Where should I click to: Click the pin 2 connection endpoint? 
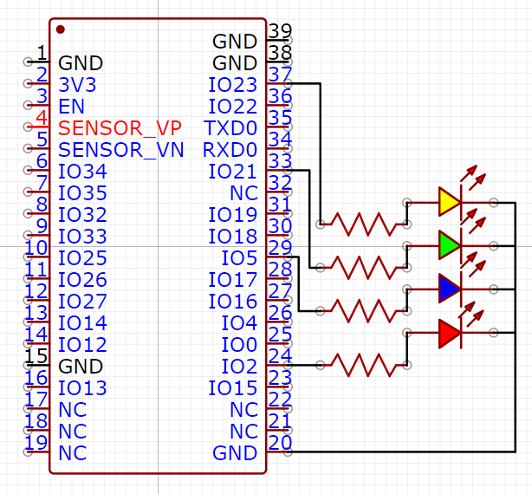pos(28,83)
